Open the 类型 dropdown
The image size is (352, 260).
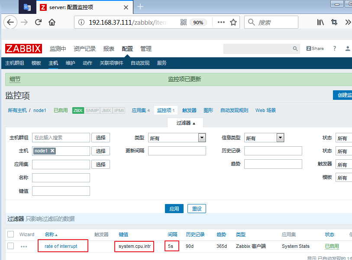tap(177, 138)
